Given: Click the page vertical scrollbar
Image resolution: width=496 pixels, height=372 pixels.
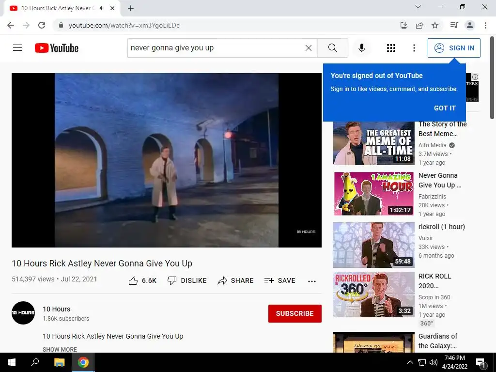Looking at the screenshot, I should pyautogui.click(x=492, y=77).
